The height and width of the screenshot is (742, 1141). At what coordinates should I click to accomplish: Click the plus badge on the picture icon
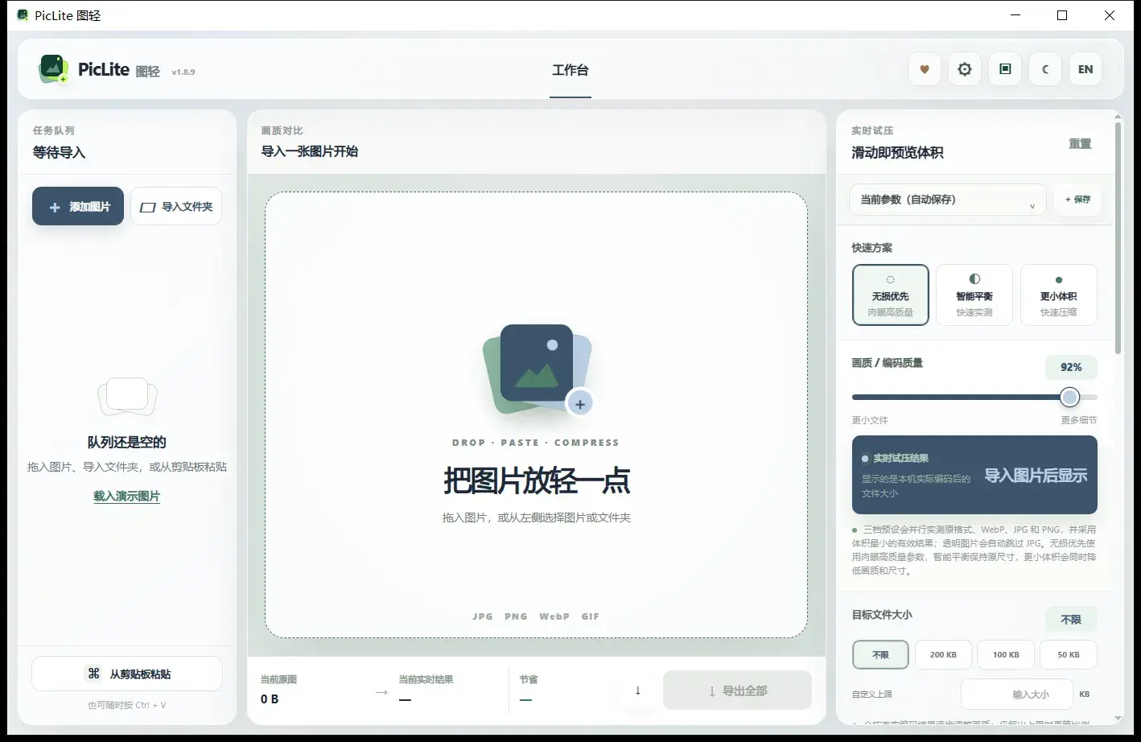tap(580, 404)
